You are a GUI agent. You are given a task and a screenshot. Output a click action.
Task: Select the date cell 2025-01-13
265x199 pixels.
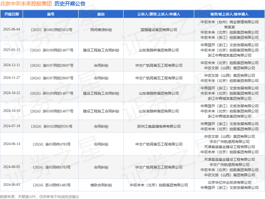coord(11,50)
